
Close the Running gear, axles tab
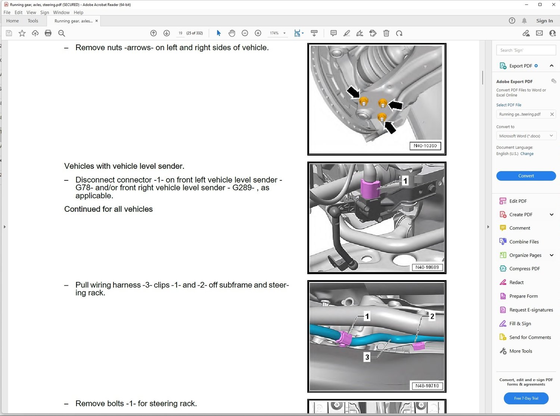pos(97,21)
